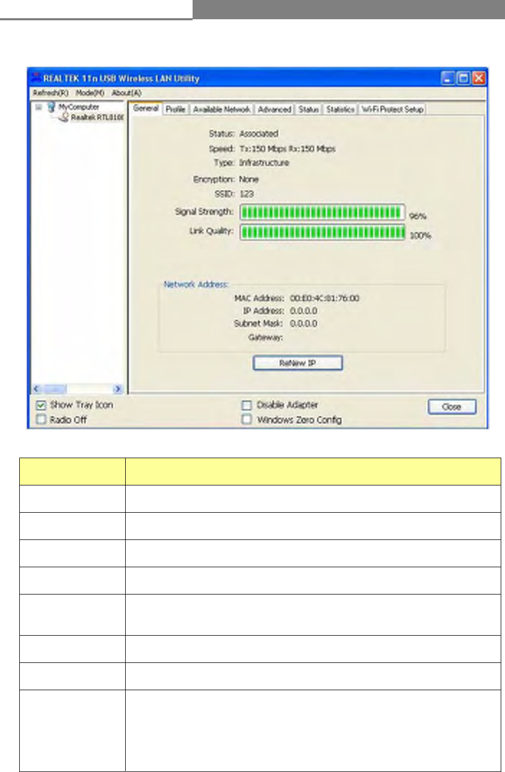Screen dimensions: 505x772
Task: Click the ReNew IP button
Action: click(x=297, y=363)
